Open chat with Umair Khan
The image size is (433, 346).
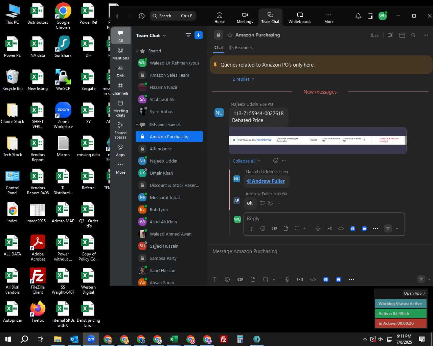pos(169,173)
